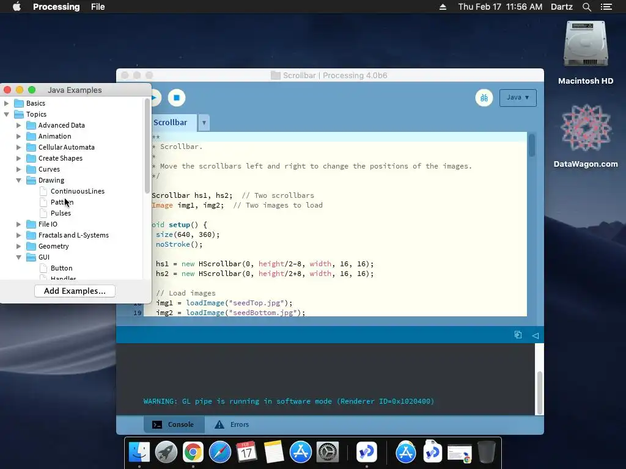Image resolution: width=626 pixels, height=469 pixels.
Task: Select the Animation folder label
Action: tap(54, 136)
